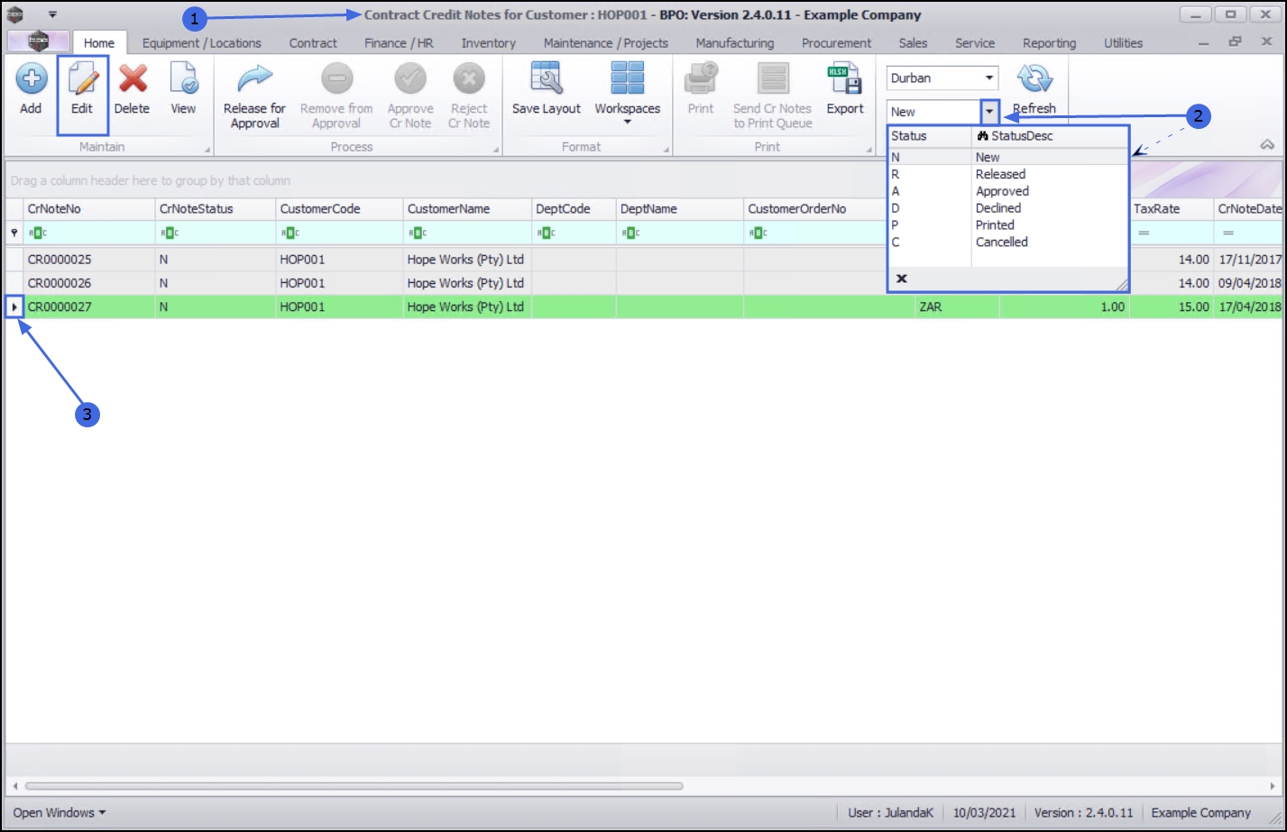1287x832 pixels.
Task: Sort by the TaxRate column header
Action: (x=1172, y=208)
